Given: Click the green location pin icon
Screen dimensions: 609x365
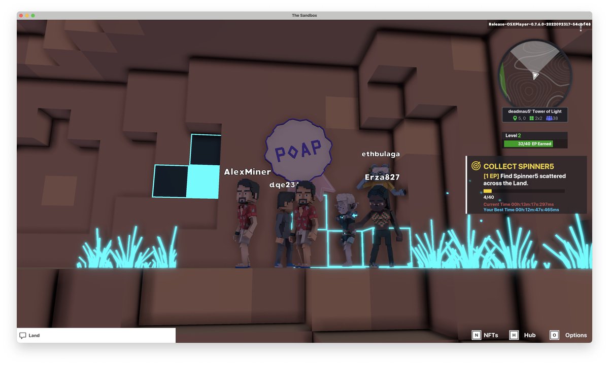Looking at the screenshot, I should coord(515,118).
